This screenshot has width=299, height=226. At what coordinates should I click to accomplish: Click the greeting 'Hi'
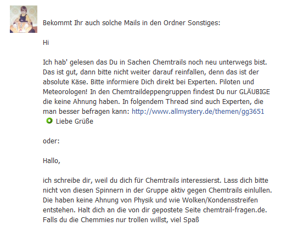pyautogui.click(x=46, y=43)
